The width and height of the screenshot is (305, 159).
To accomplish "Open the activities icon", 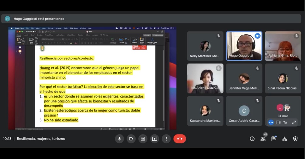I will click(285, 139).
